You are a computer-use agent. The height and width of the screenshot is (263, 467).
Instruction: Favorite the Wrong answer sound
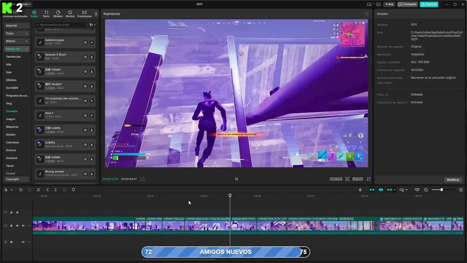click(85, 174)
